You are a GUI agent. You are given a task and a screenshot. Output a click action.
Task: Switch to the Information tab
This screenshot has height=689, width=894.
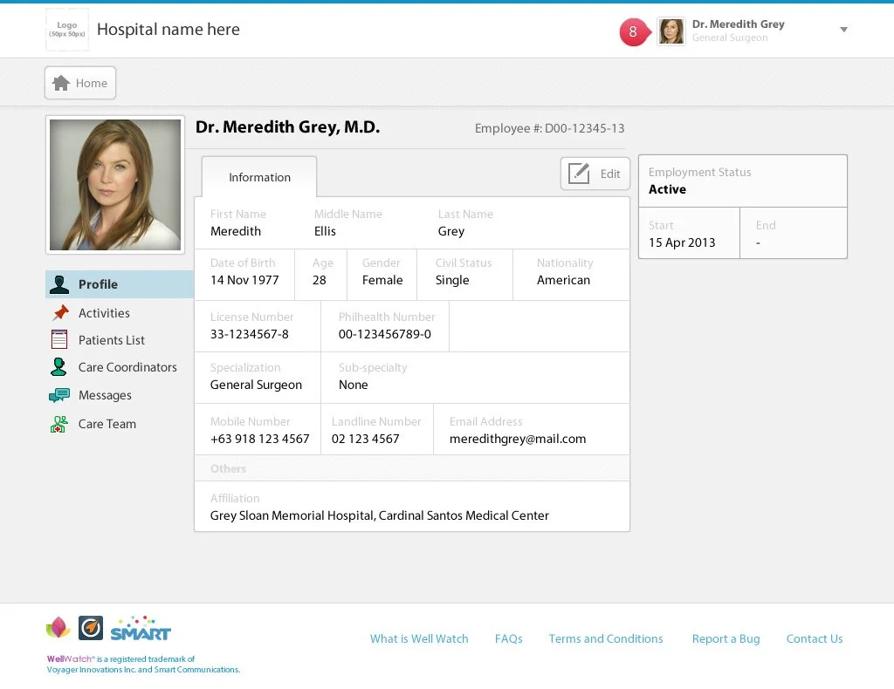click(x=259, y=177)
